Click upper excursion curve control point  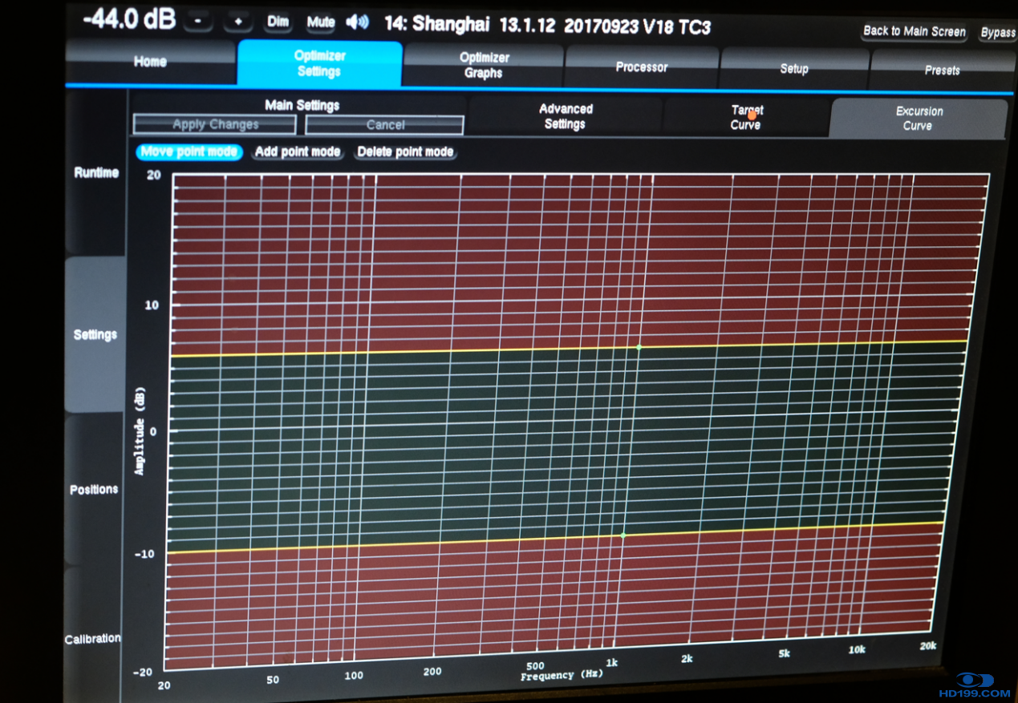coord(639,347)
